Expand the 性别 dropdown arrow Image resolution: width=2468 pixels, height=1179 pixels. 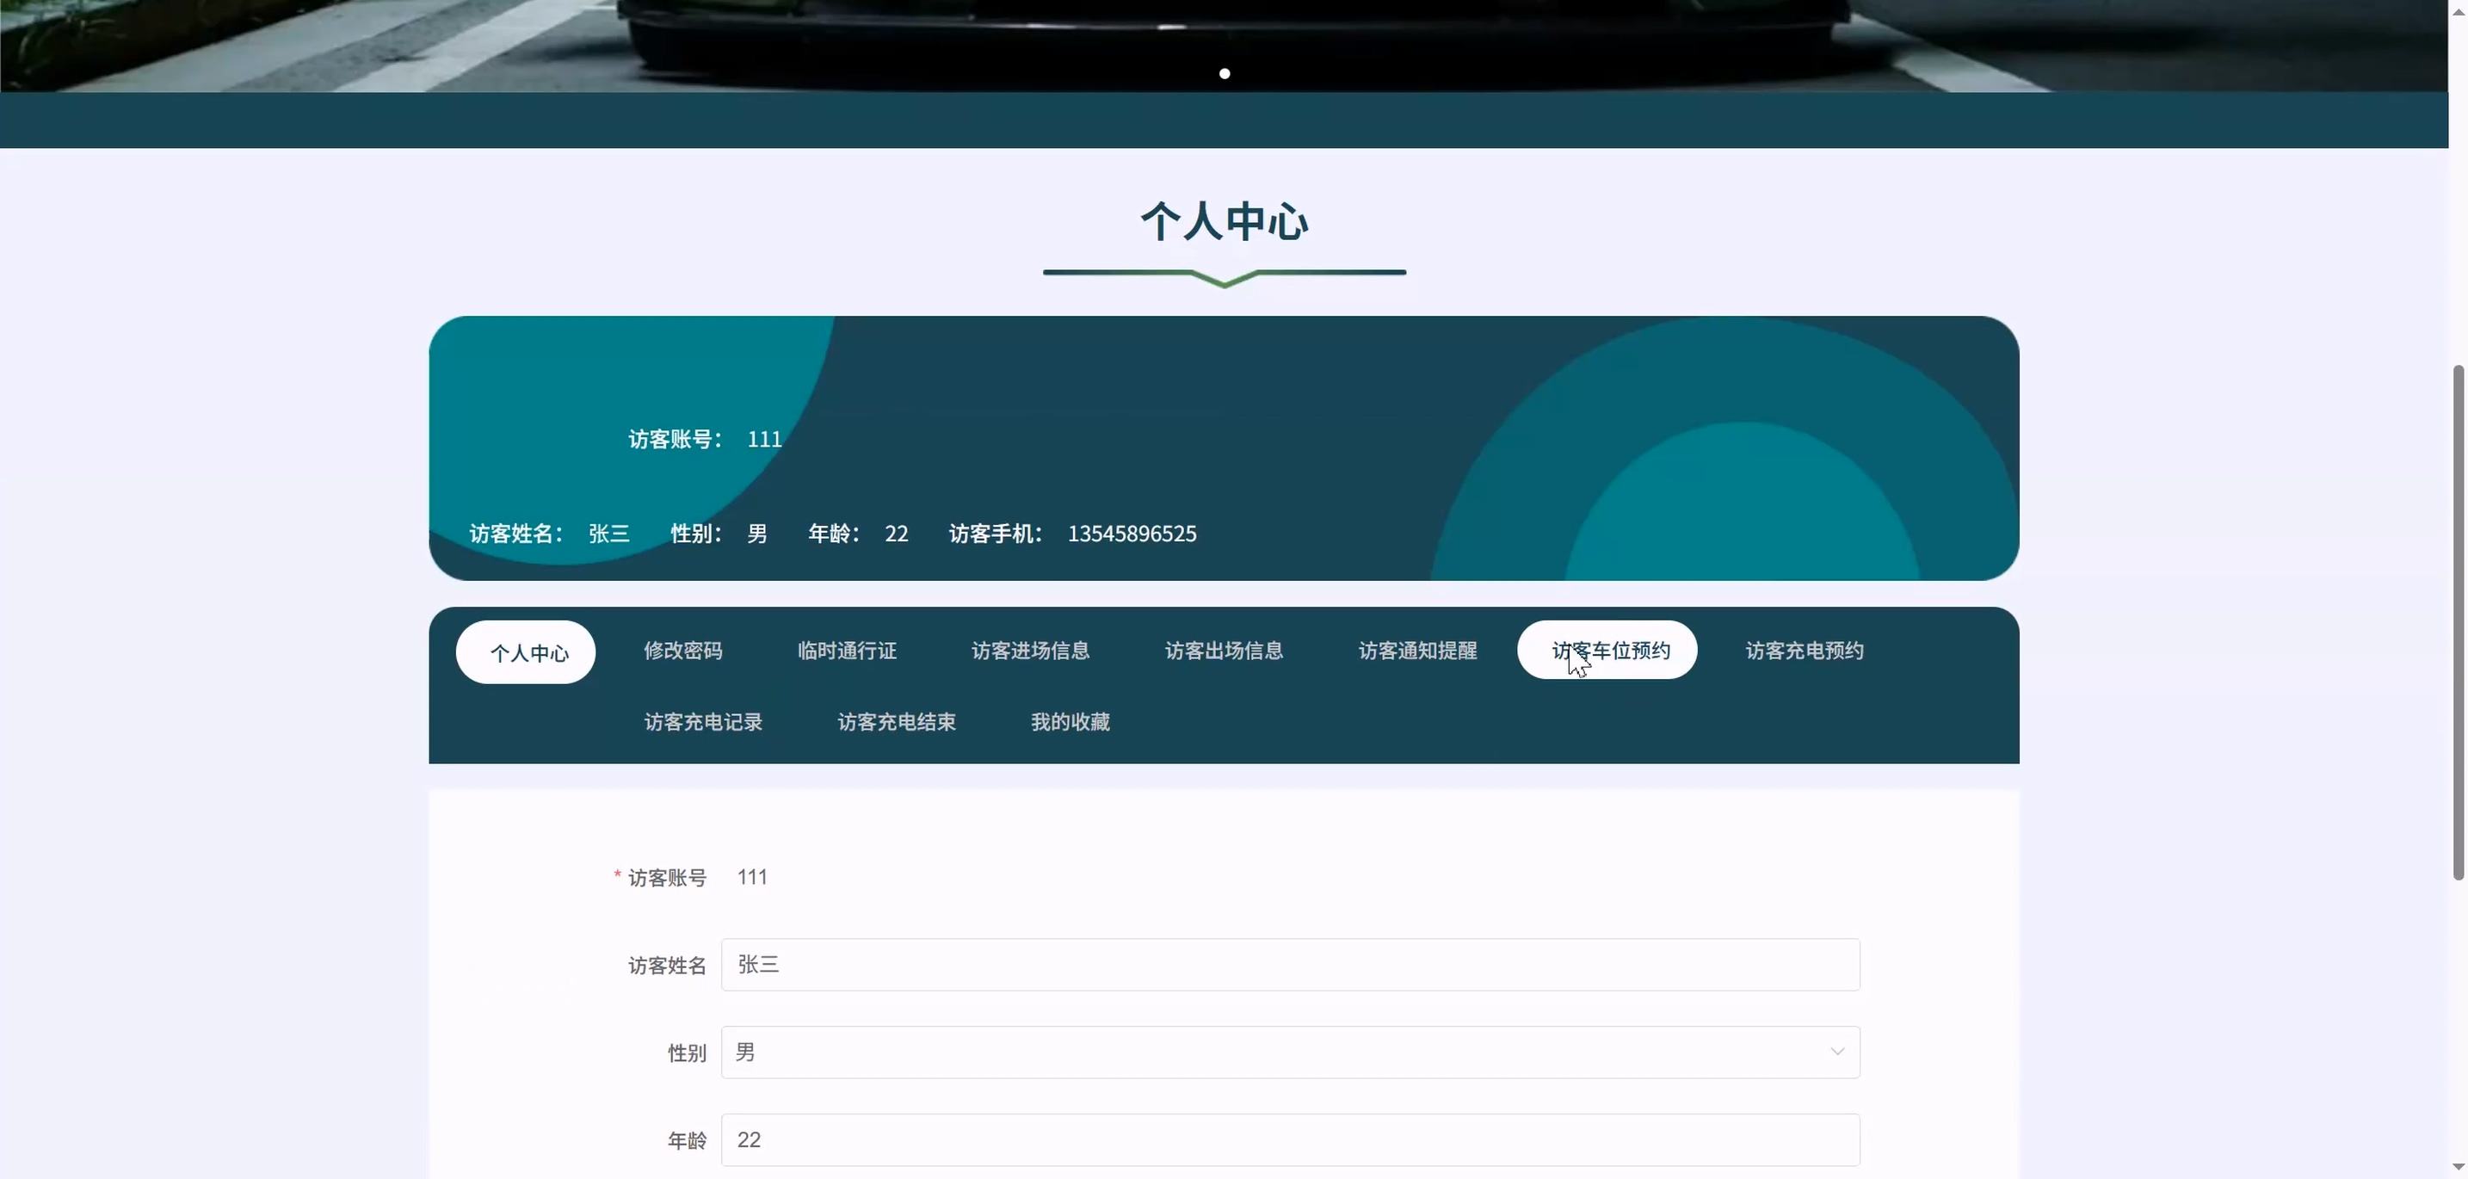pyautogui.click(x=1836, y=1052)
